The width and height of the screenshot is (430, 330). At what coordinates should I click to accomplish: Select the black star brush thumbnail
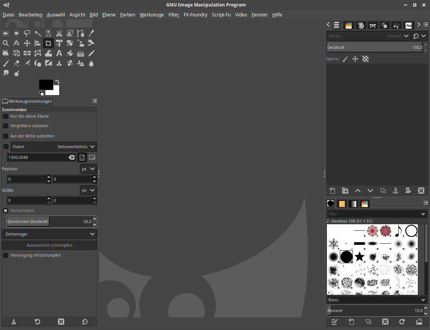pos(359,257)
